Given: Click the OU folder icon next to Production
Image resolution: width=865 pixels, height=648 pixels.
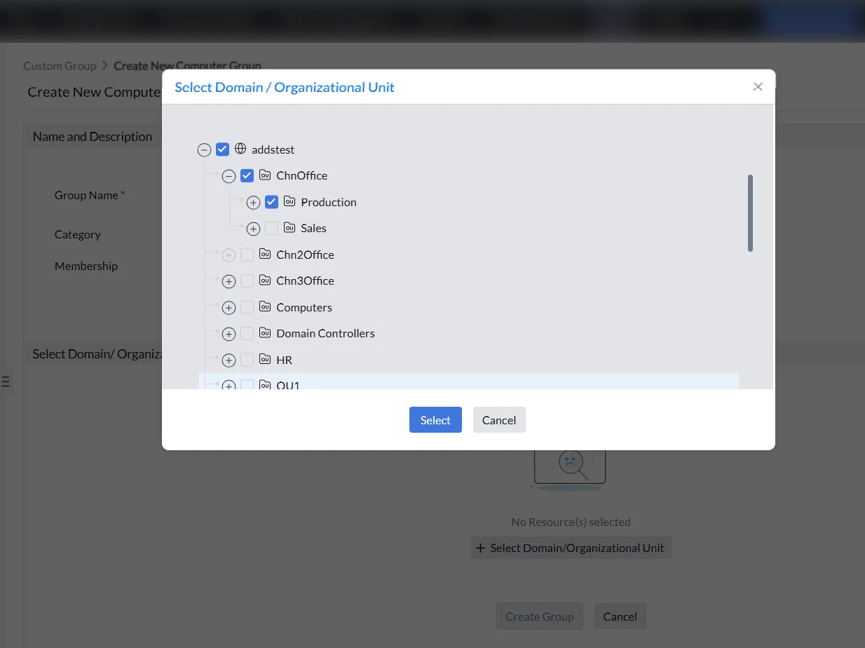Looking at the screenshot, I should [x=290, y=201].
